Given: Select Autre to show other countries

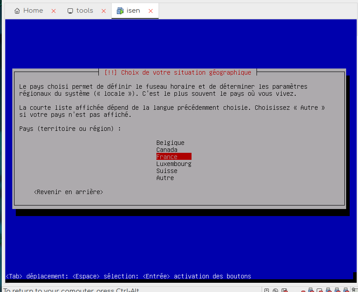Looking at the screenshot, I should tap(165, 178).
